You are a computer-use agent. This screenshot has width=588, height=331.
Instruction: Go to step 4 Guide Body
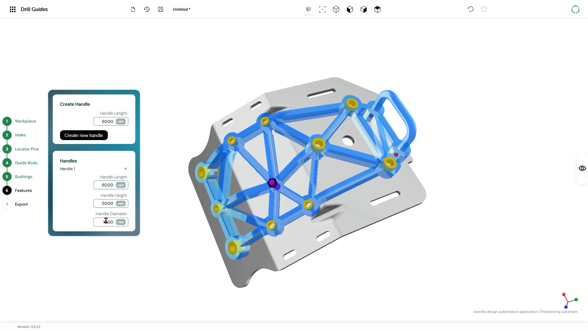tap(20, 163)
